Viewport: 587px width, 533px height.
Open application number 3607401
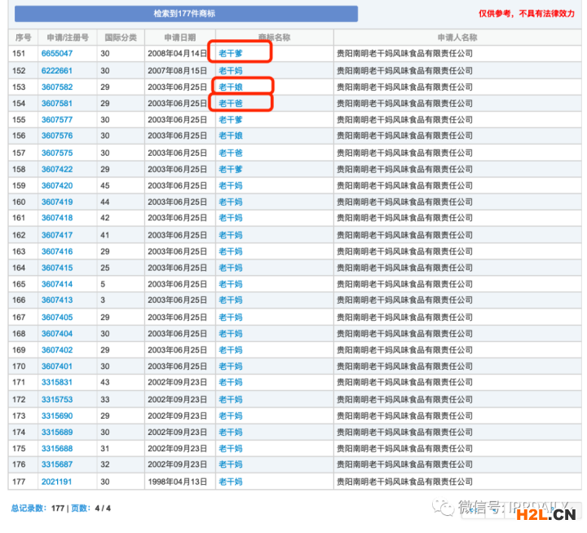[57, 366]
